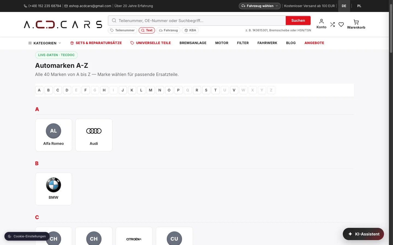Open Cookie-Einstellungen settings

coord(27,236)
